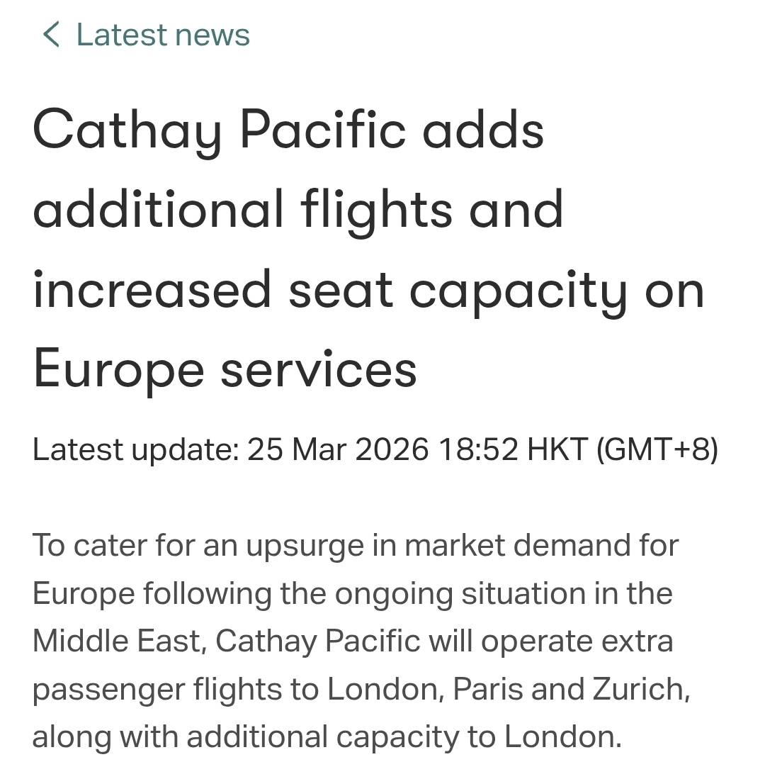
Task: Click the headline starting with Cathay Pacific adds
Action: [288, 130]
